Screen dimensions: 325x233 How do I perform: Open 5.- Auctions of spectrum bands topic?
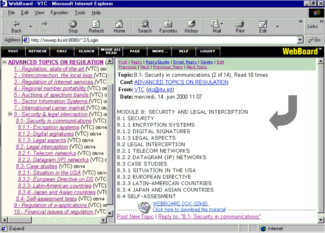pyautogui.click(x=51, y=95)
